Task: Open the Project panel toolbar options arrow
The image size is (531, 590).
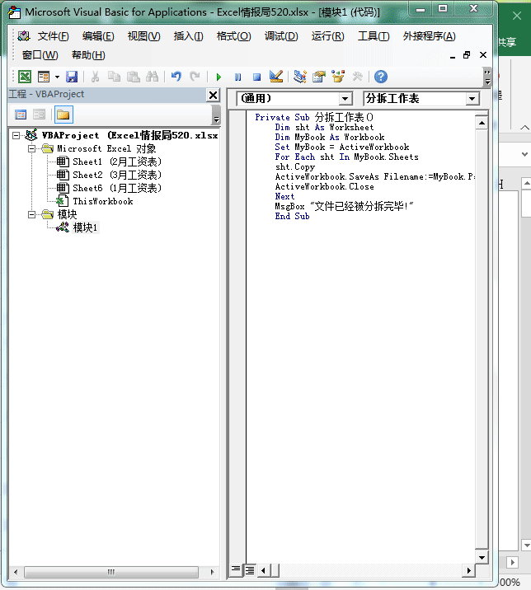Action: (x=216, y=115)
